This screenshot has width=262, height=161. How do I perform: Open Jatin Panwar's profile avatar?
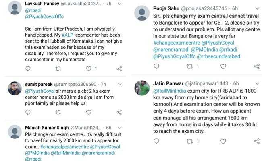click(142, 87)
